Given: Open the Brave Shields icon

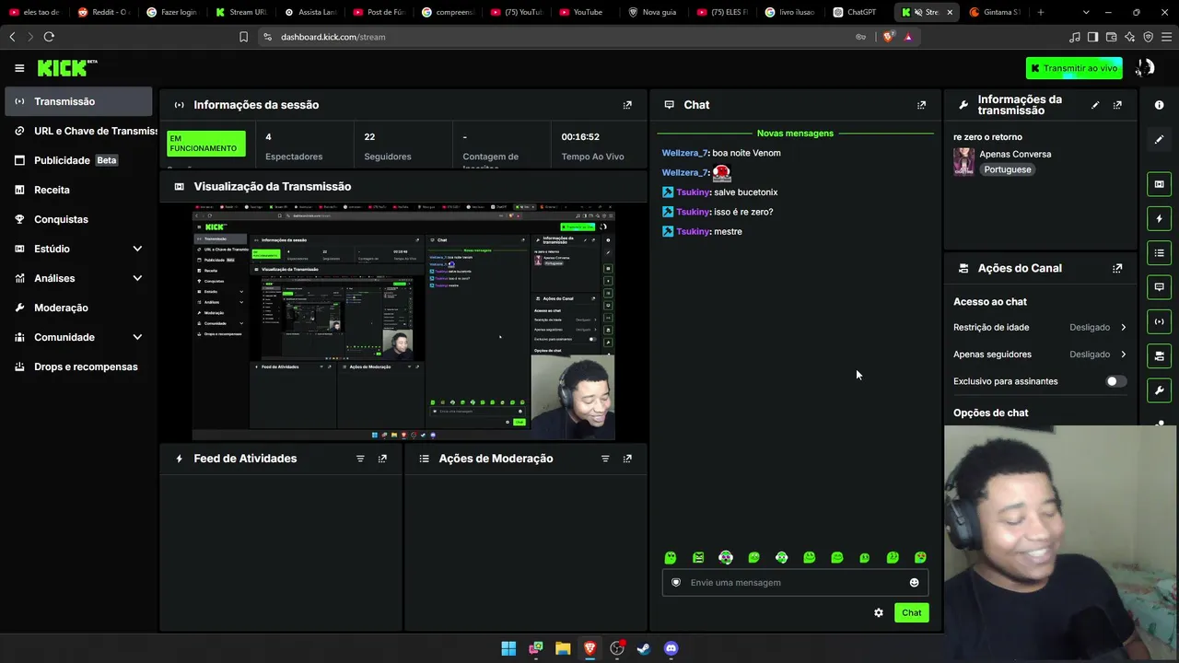Looking at the screenshot, I should click(888, 37).
